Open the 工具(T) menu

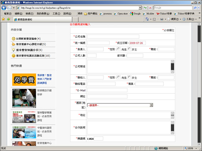56,14
